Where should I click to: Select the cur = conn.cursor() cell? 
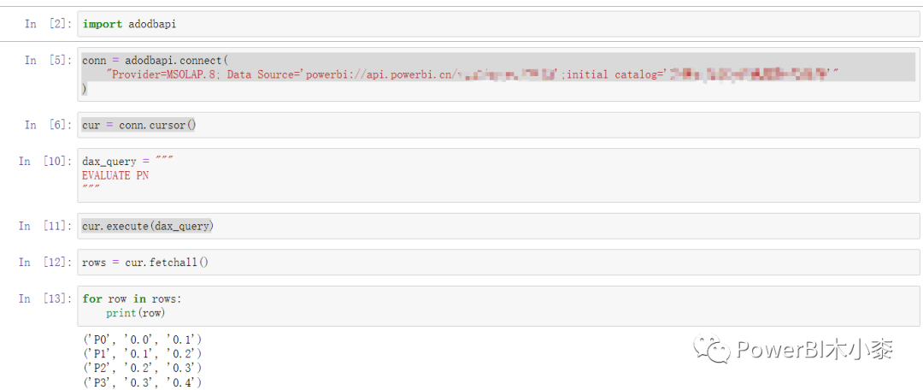click(498, 125)
